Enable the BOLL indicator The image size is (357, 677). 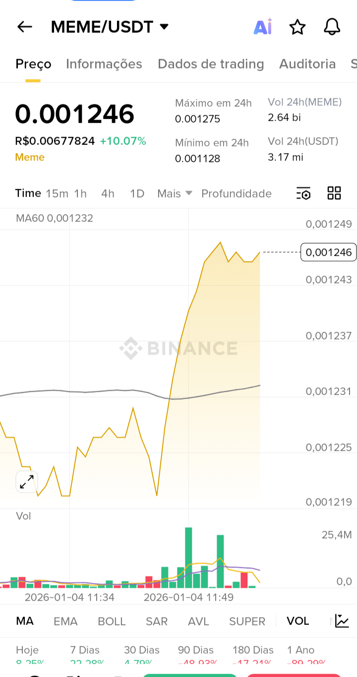click(112, 621)
